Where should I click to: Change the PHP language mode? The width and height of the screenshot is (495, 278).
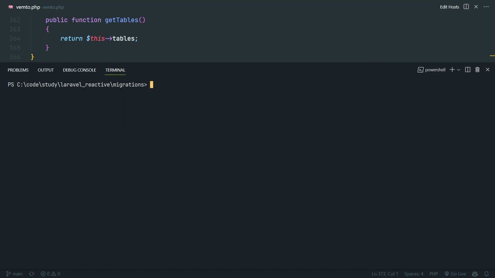coord(434,274)
